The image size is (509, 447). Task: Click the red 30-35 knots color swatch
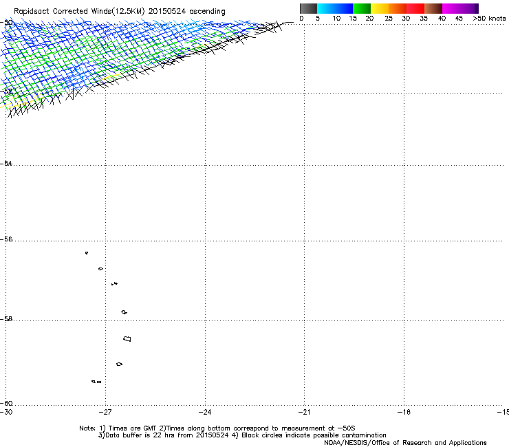pos(415,8)
